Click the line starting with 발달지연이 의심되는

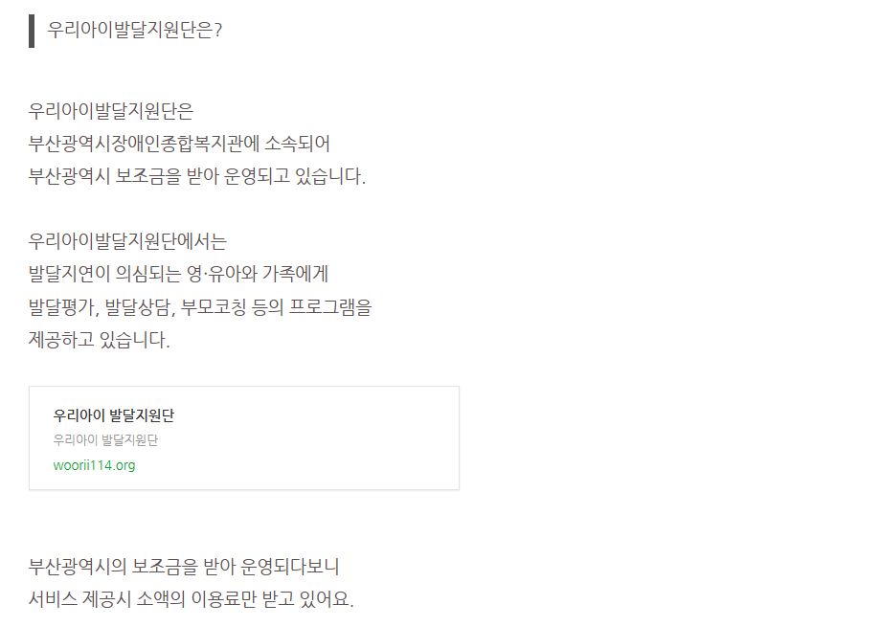point(178,274)
